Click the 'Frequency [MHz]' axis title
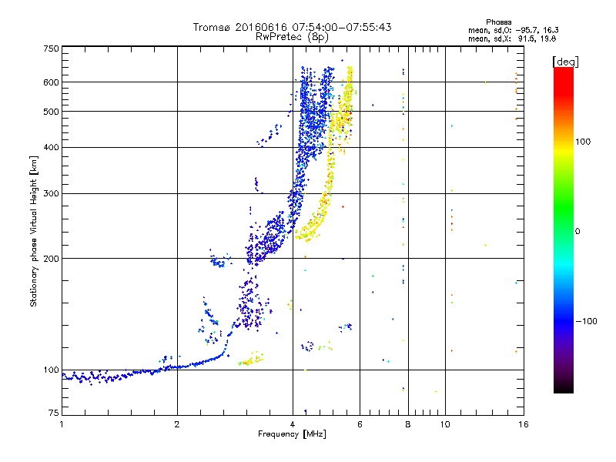Screen dimensions: 616x462 pos(292,434)
